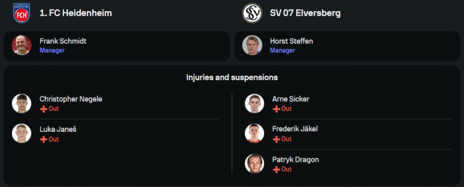Screen dimensions: 464x187
Task: Click Patryk Dragon's player avatar
Action: (x=254, y=164)
